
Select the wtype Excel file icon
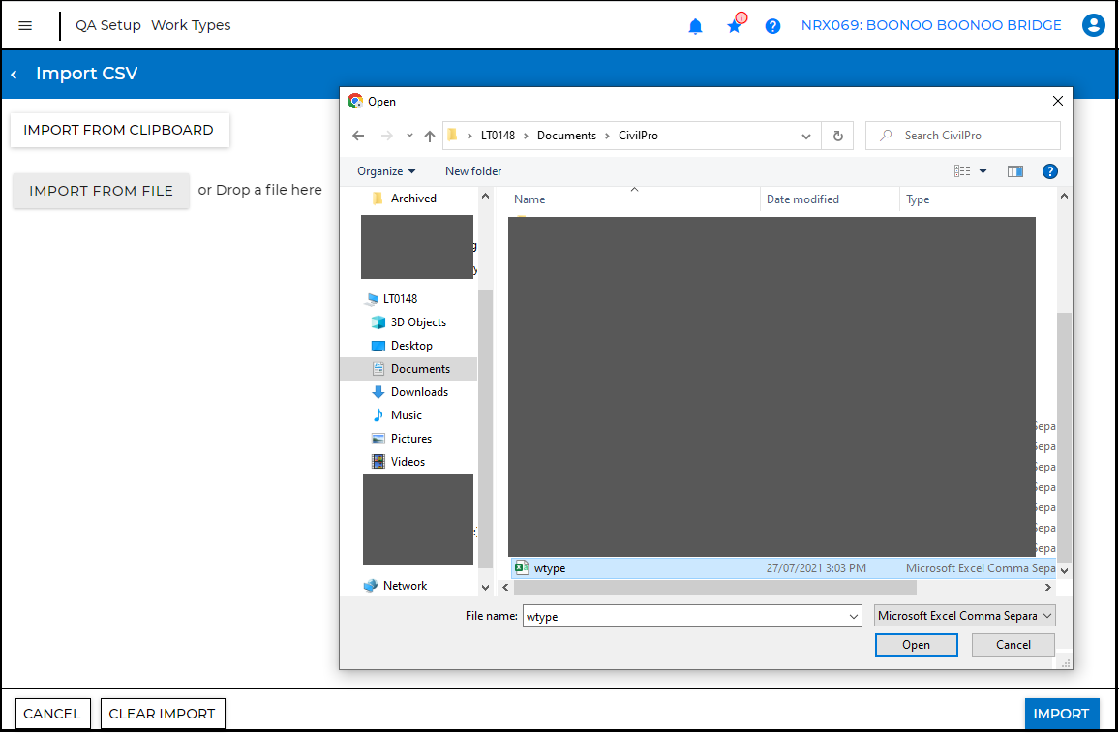pos(522,568)
